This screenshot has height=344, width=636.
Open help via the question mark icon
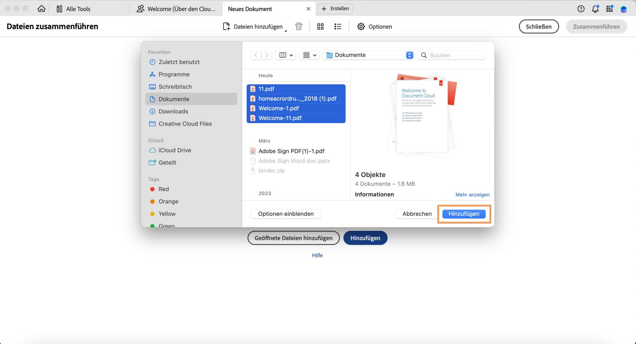pyautogui.click(x=581, y=9)
